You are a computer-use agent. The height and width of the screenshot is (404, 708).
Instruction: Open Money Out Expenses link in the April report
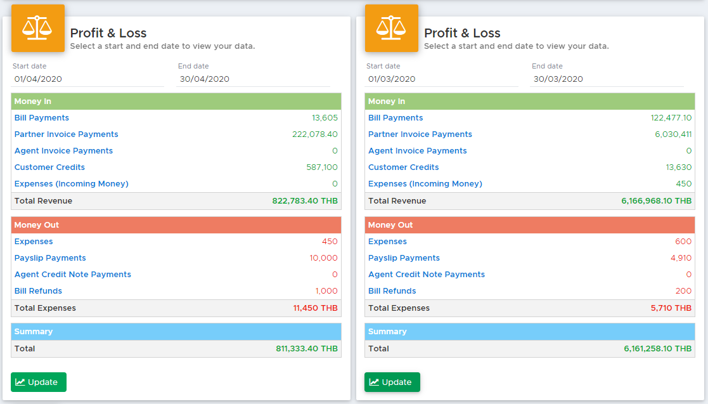point(34,242)
